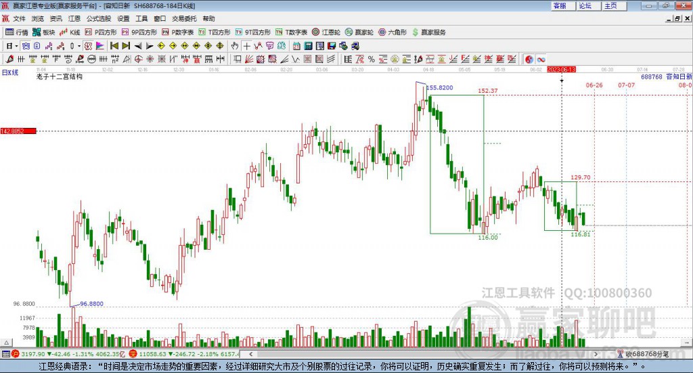This screenshot has height=373, width=693.
Task: Select the rectangle box drawing tool
Action: (238, 59)
